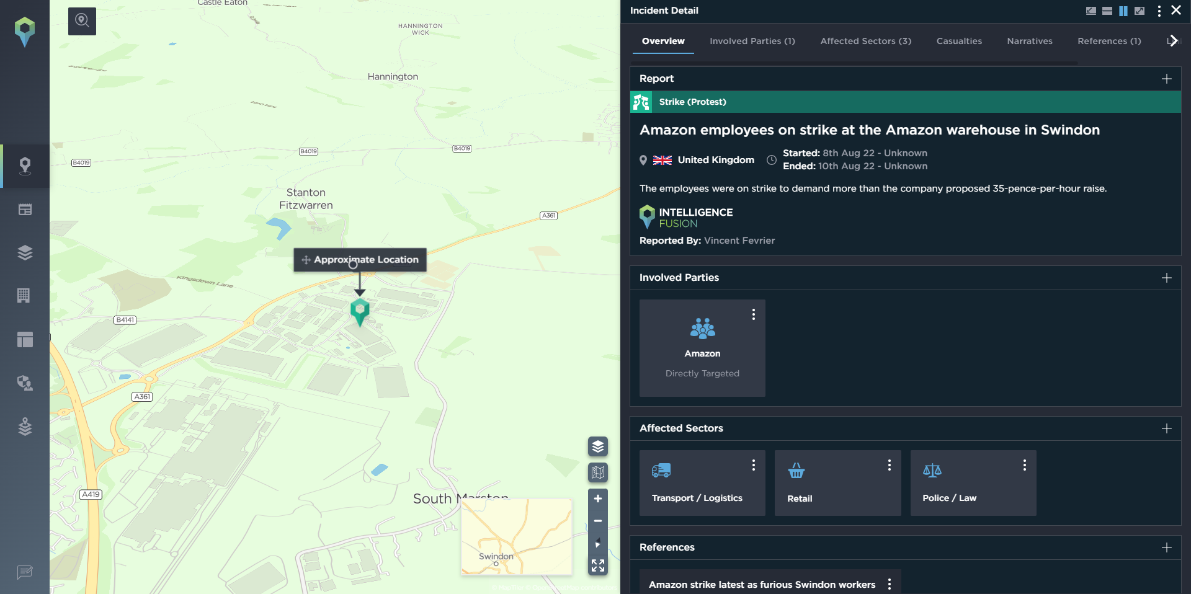The height and width of the screenshot is (594, 1191).
Task: Open the References (1) tab
Action: [x=1109, y=41]
